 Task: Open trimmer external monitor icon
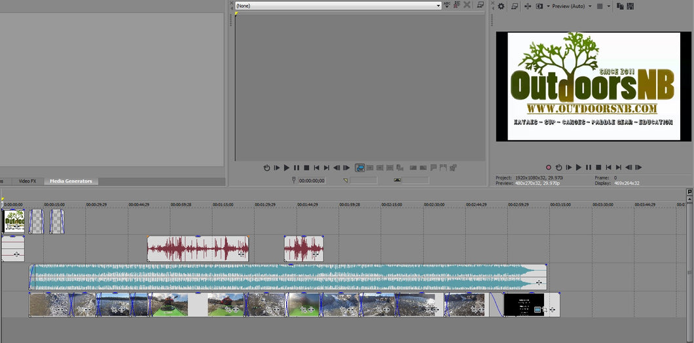coord(480,5)
